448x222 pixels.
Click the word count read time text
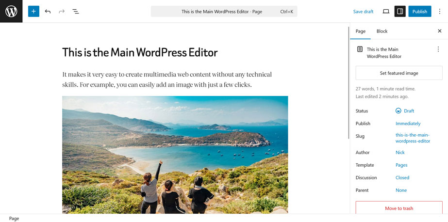(x=385, y=89)
